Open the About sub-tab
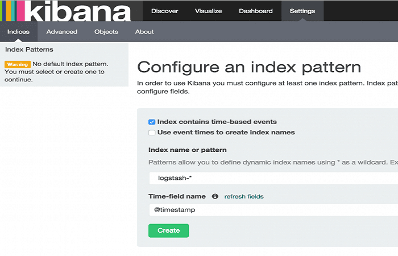The height and width of the screenshot is (256, 398). (144, 32)
